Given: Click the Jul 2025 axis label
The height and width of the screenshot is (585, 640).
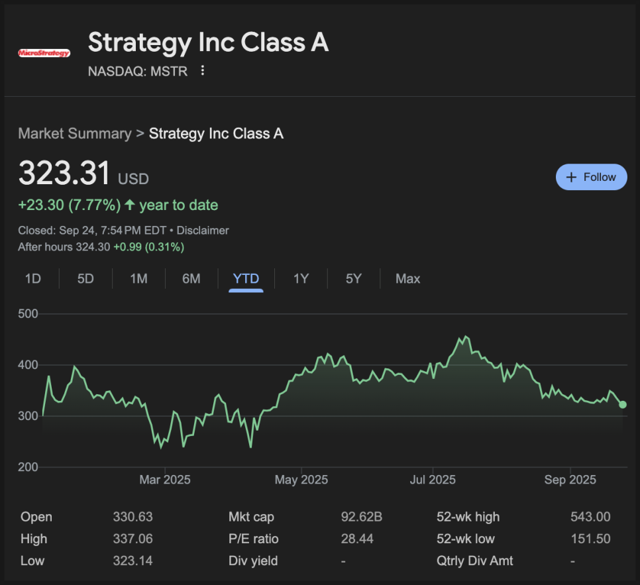Looking at the screenshot, I should 433,479.
